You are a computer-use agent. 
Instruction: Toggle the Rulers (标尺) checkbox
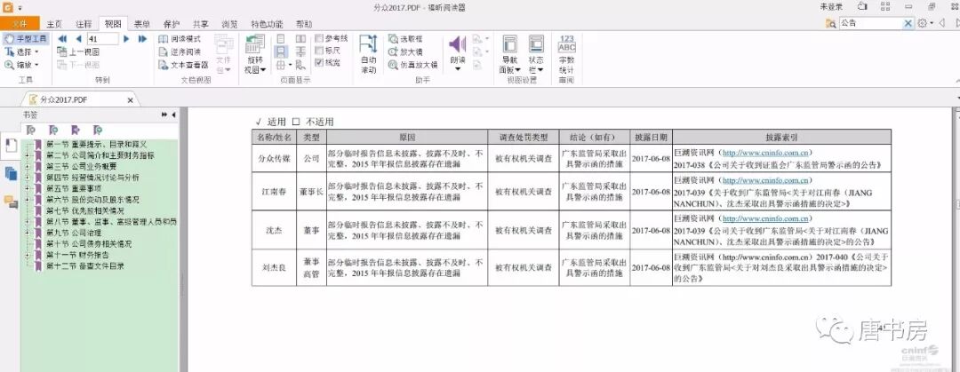point(319,51)
